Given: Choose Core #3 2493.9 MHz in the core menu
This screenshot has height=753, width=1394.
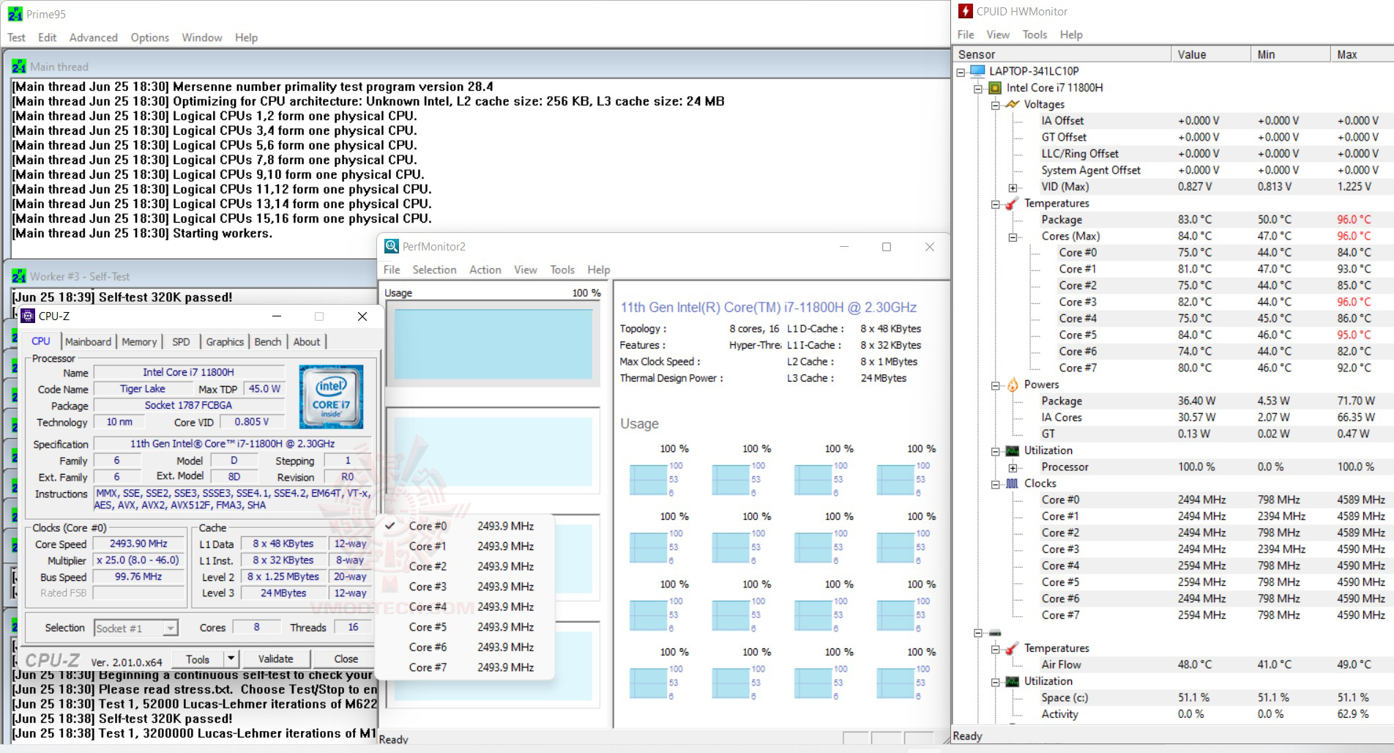Looking at the screenshot, I should coord(465,587).
